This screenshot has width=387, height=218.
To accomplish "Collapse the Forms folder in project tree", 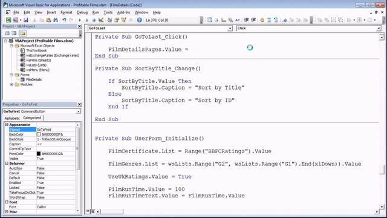I will tap(11, 74).
